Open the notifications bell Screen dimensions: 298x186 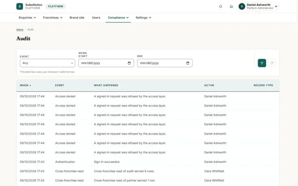click(221, 6)
